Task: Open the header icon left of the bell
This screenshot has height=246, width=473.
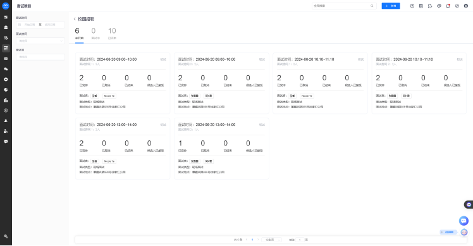Action: [439, 6]
